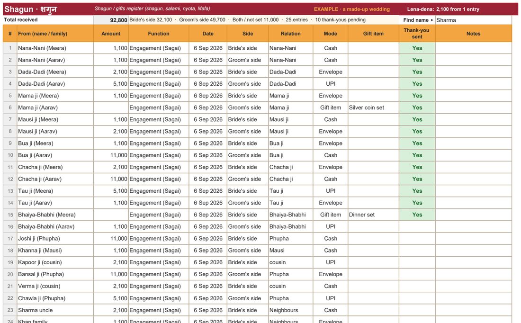
Task: Select the 'Dada-Dadi (Aarav)' name cell
Action: point(55,84)
